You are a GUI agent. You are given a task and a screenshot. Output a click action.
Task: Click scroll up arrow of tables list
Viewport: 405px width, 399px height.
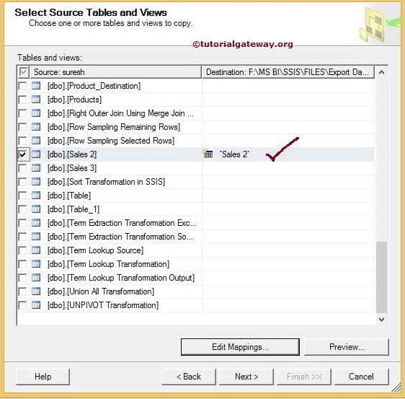pyautogui.click(x=381, y=72)
